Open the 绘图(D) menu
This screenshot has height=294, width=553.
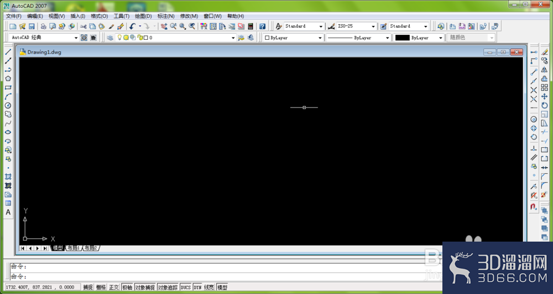coord(143,16)
